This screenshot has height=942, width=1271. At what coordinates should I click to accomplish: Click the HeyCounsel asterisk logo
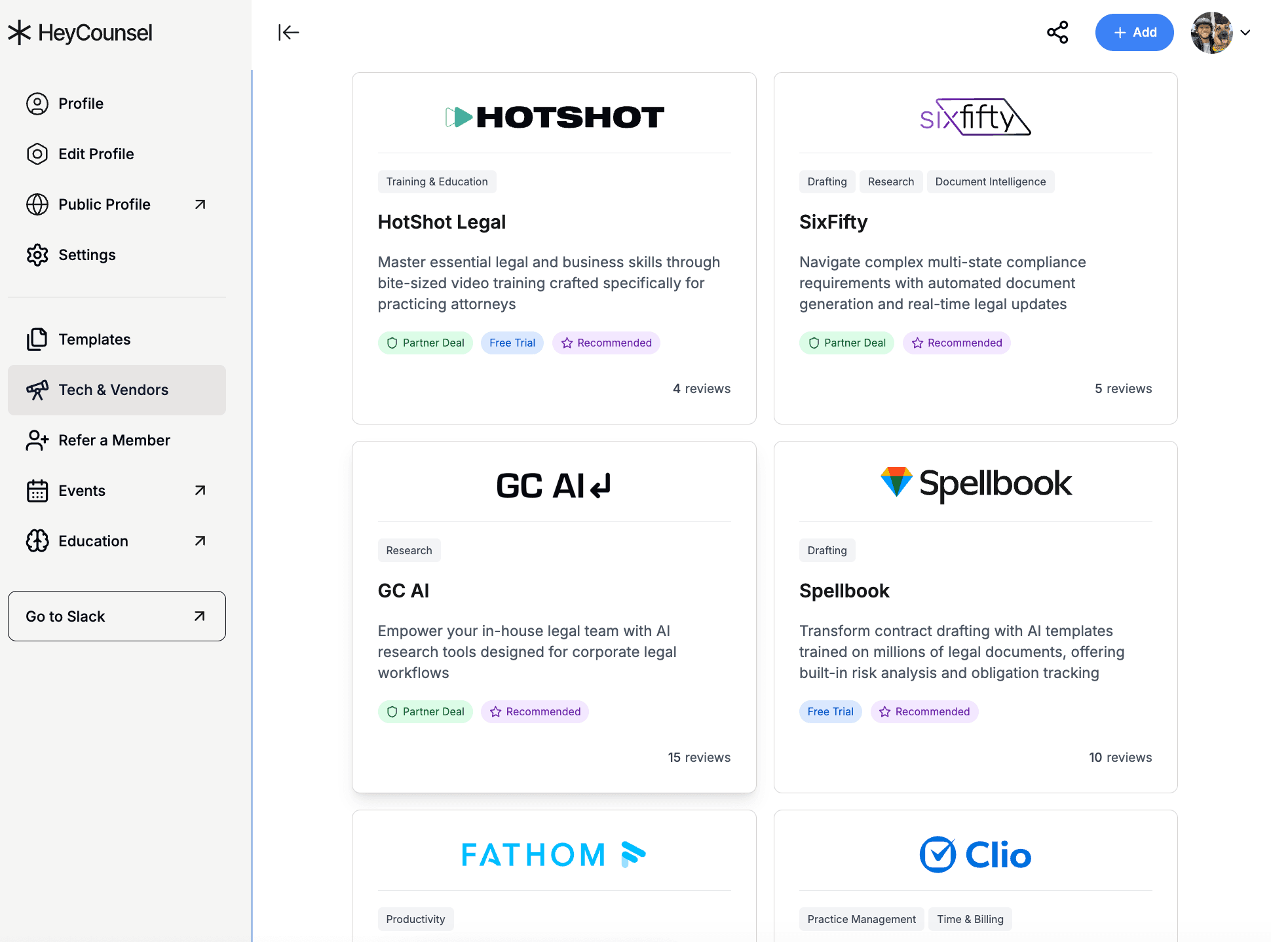click(20, 32)
